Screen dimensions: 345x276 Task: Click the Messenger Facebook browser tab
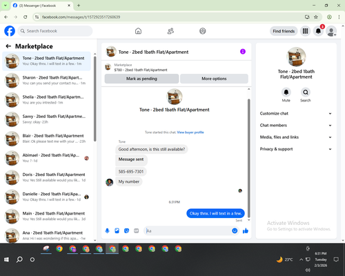pyautogui.click(x=42, y=6)
